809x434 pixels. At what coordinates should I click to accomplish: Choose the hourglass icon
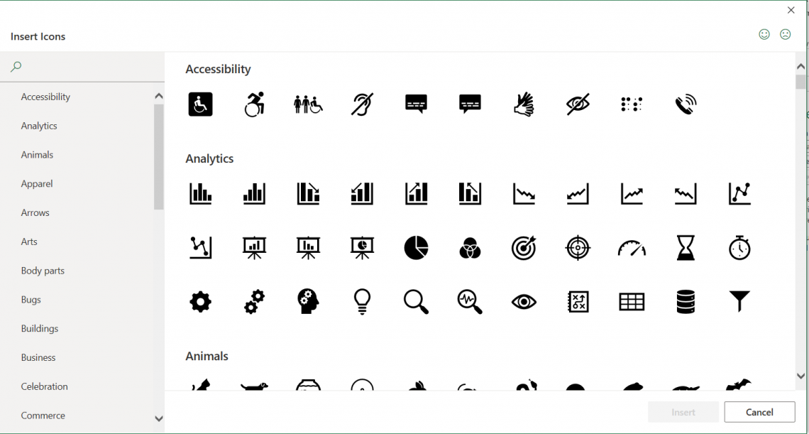tap(686, 247)
